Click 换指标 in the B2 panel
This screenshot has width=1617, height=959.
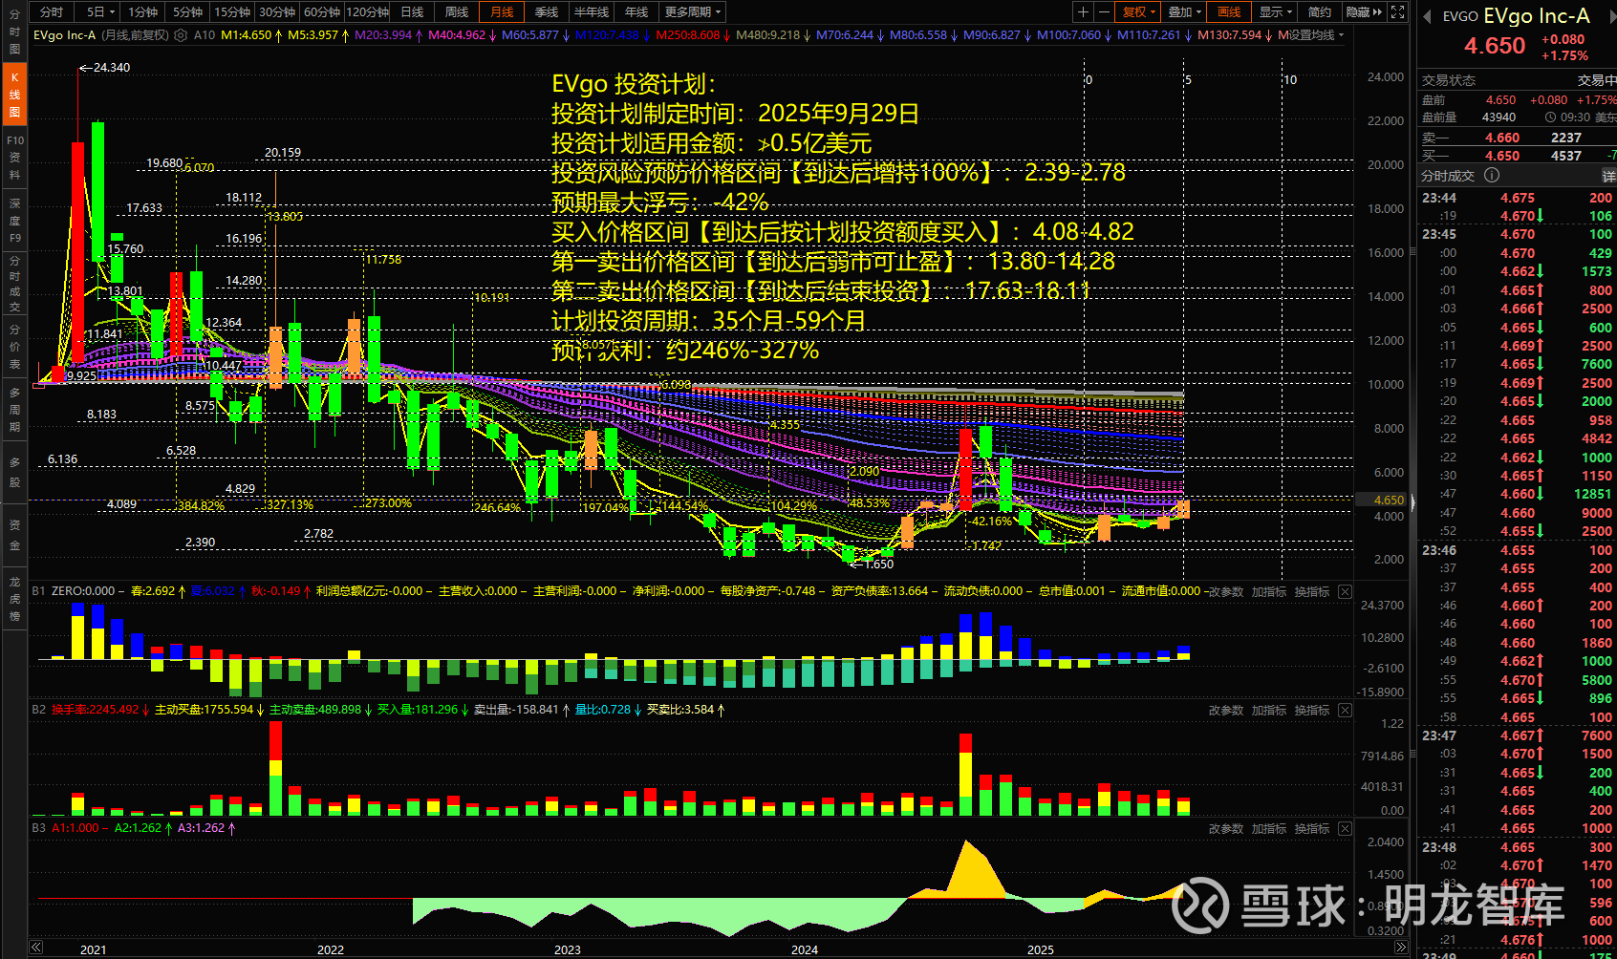point(1312,711)
